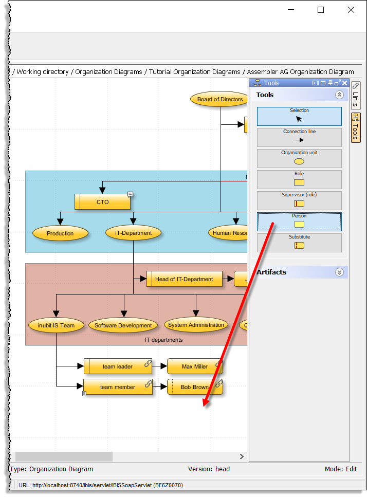
Task: Select the Role tool
Action: [x=299, y=179]
